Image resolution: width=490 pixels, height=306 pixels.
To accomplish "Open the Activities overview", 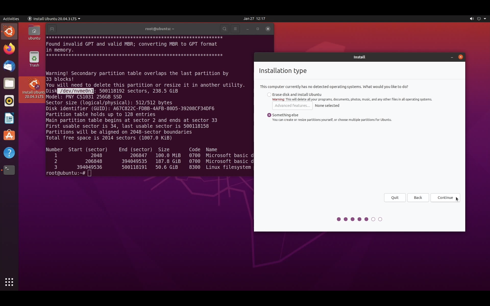I will (x=11, y=19).
